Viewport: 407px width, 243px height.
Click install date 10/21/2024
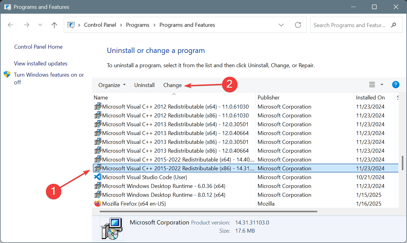[x=370, y=177]
